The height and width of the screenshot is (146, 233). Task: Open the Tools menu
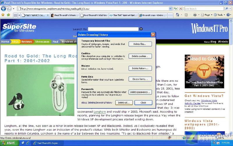click(219, 15)
